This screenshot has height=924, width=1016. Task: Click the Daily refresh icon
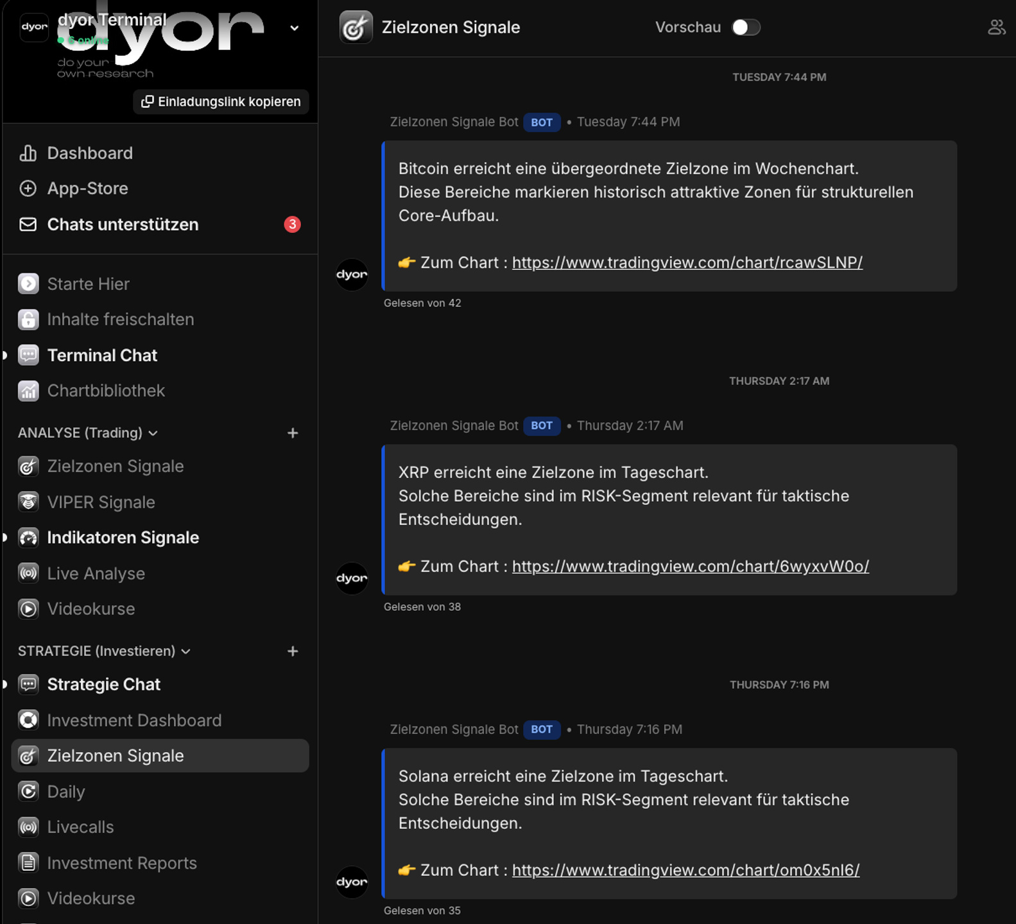(28, 791)
